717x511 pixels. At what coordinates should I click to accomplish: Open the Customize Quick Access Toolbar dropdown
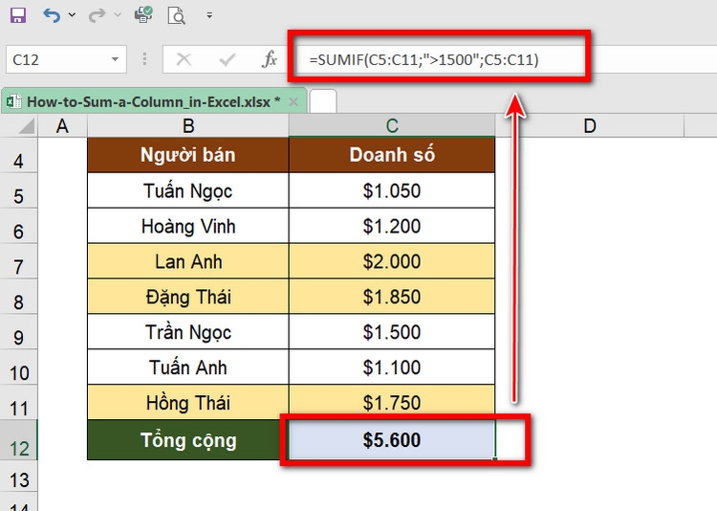209,15
